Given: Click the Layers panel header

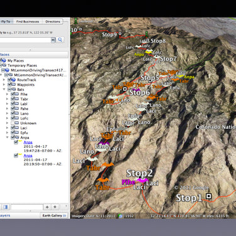Looking at the screenshot, I should click(x=20, y=215).
